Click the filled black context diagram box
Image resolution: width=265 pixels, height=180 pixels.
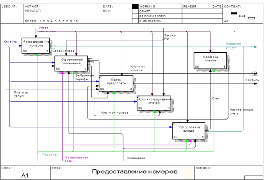click(234, 13)
